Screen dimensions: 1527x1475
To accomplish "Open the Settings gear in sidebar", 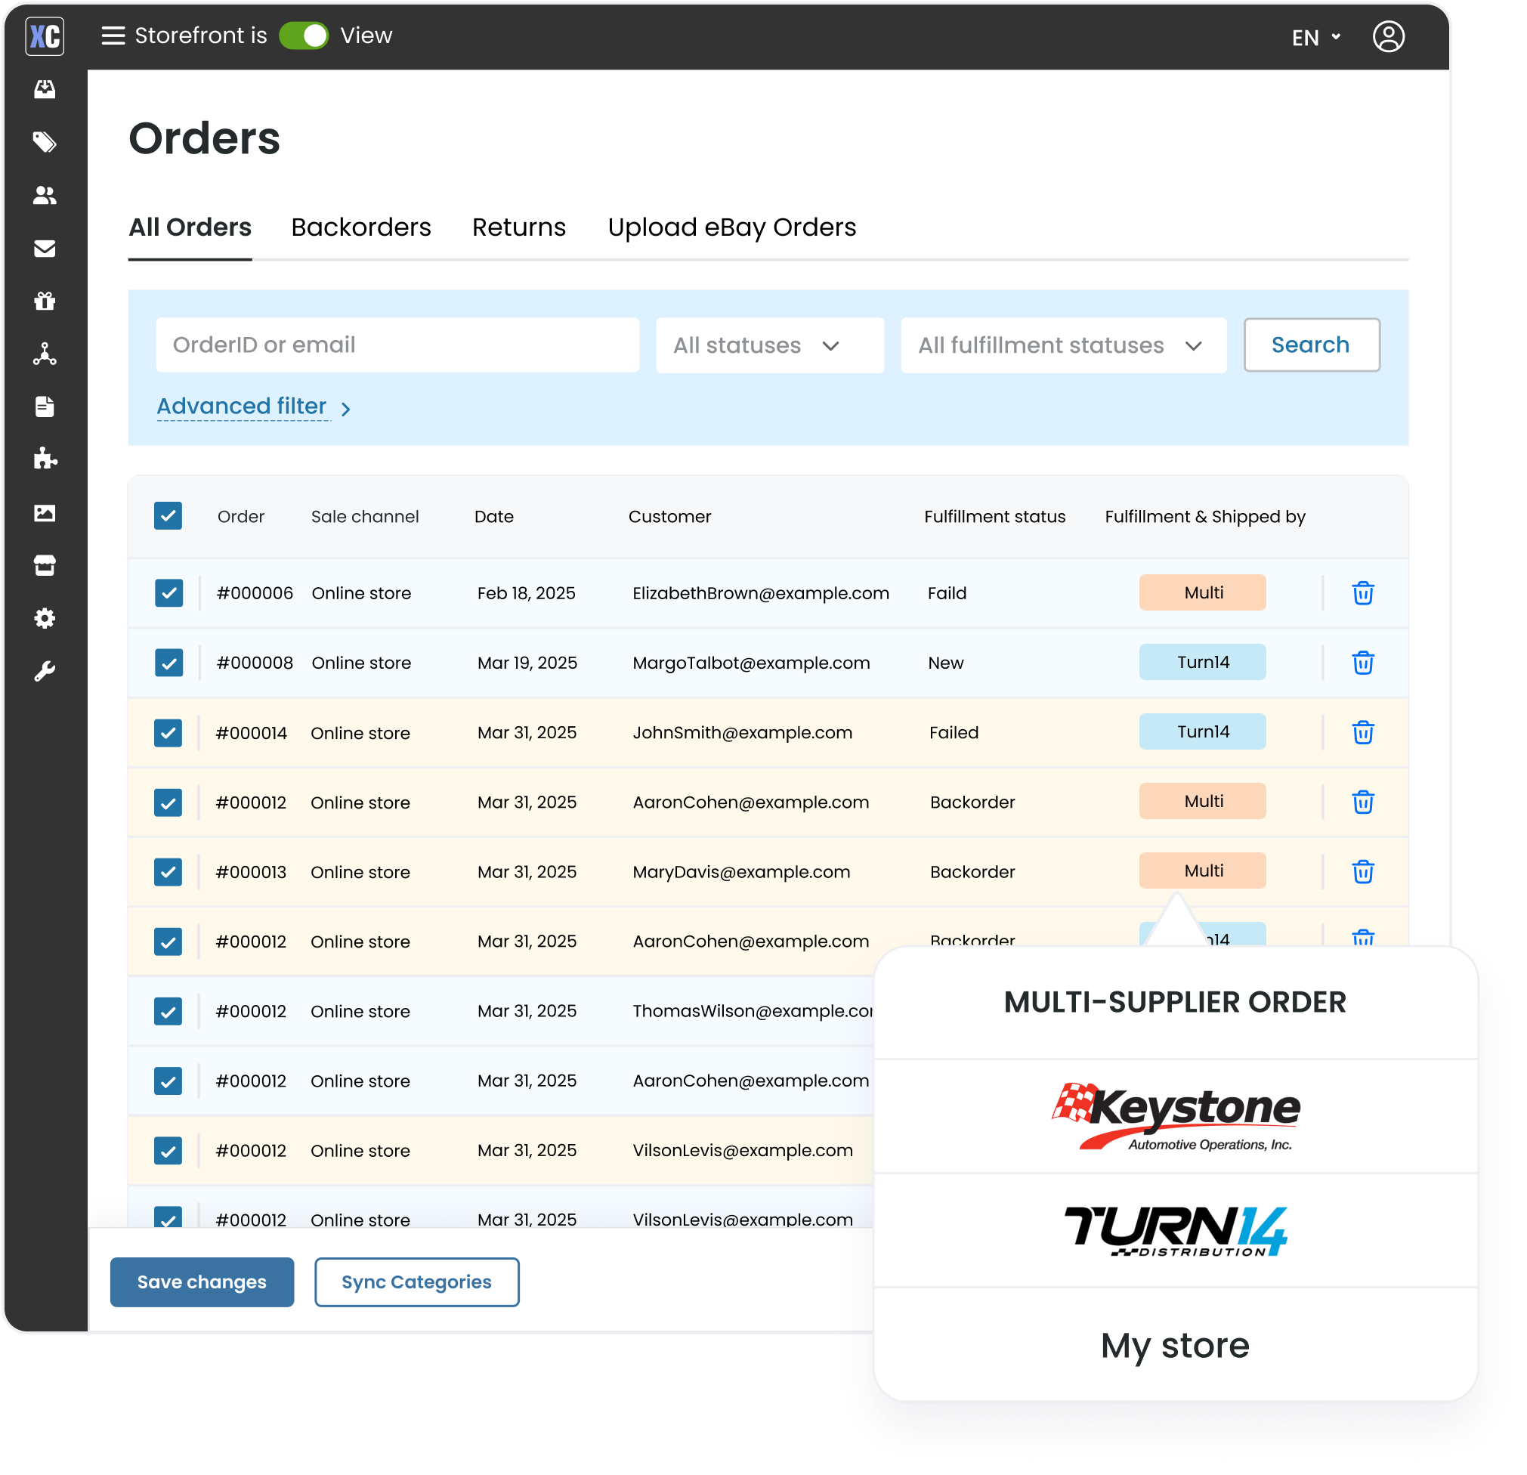I will (x=45, y=618).
